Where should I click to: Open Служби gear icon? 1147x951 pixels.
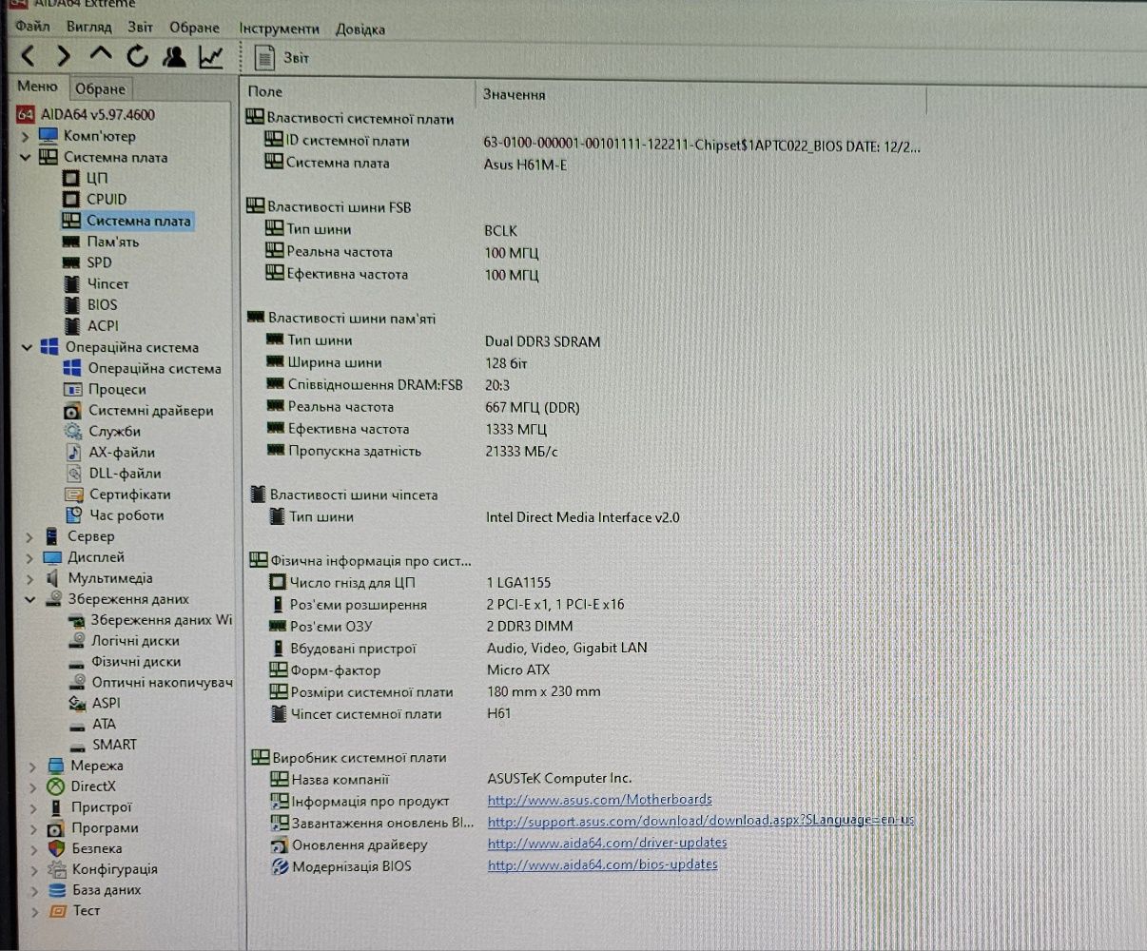click(x=73, y=432)
